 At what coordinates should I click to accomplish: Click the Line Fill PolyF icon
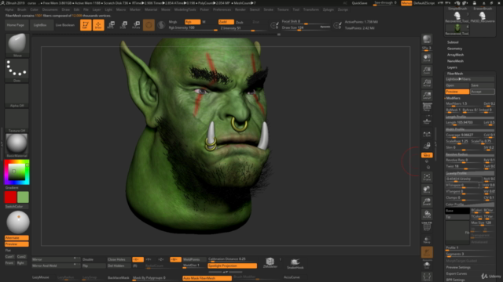tap(427, 226)
